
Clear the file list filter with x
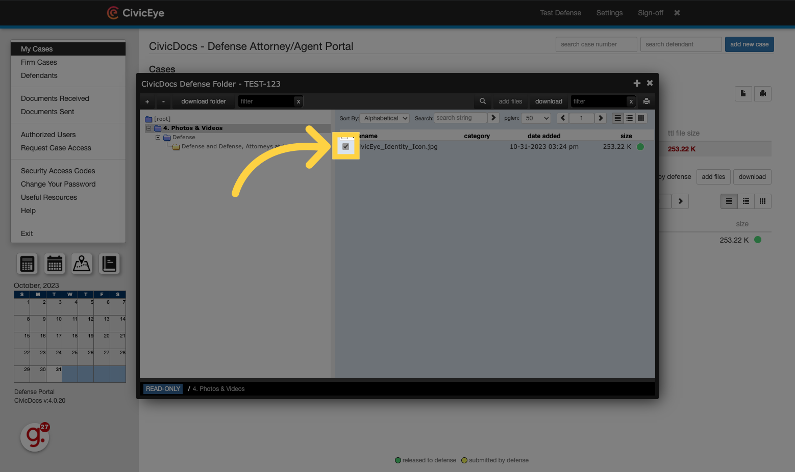[631, 101]
